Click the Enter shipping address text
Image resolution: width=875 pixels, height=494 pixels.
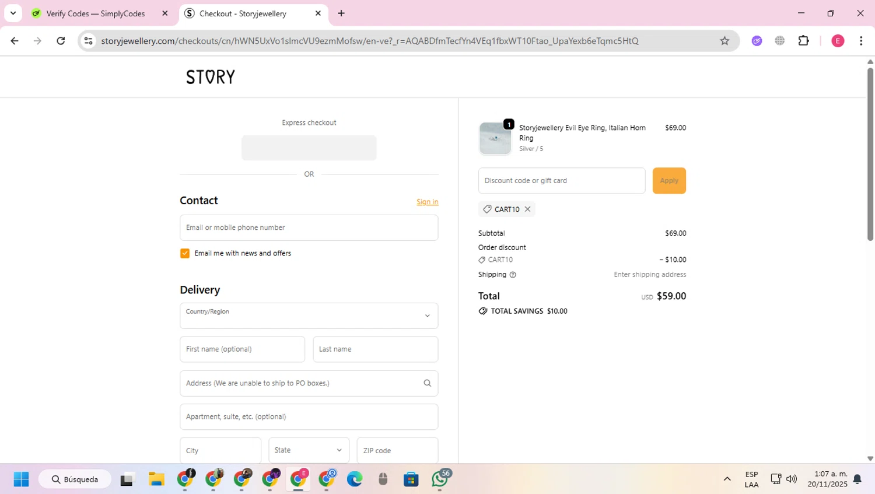pyautogui.click(x=650, y=275)
